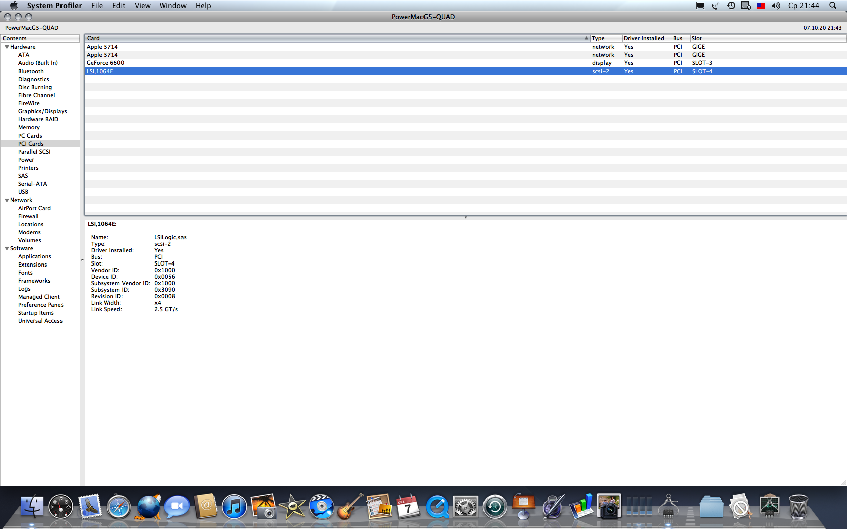The width and height of the screenshot is (847, 529).
Task: Open the Trash in the Dock
Action: (799, 507)
